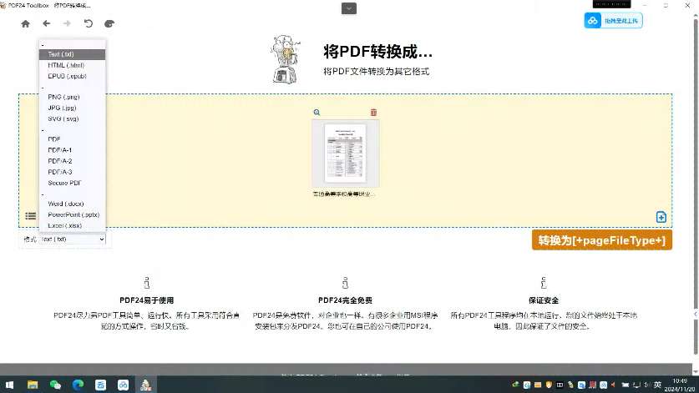The height and width of the screenshot is (393, 699).
Task: Choose plain PDF in format list
Action: coord(72,139)
